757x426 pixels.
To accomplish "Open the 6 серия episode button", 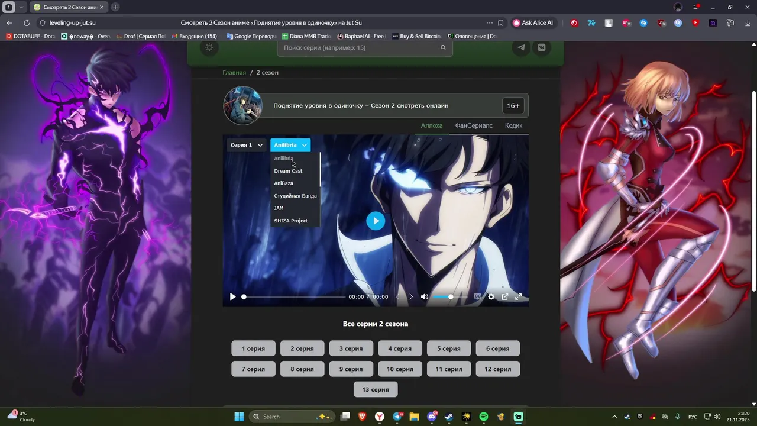I will pos(498,348).
